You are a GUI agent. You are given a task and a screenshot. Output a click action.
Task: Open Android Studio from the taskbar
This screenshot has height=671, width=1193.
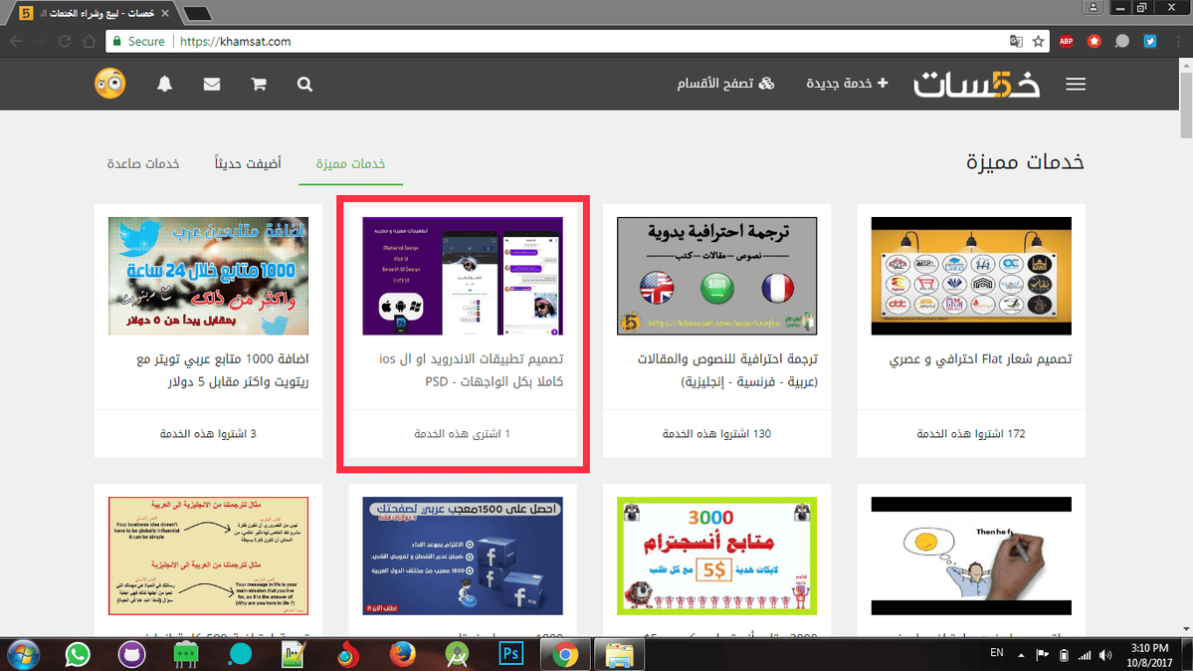pyautogui.click(x=457, y=655)
